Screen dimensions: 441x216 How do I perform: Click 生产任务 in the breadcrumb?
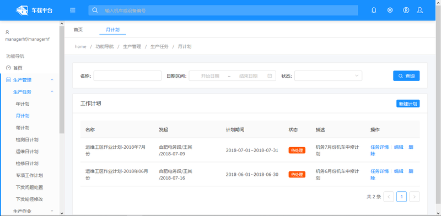159,46
